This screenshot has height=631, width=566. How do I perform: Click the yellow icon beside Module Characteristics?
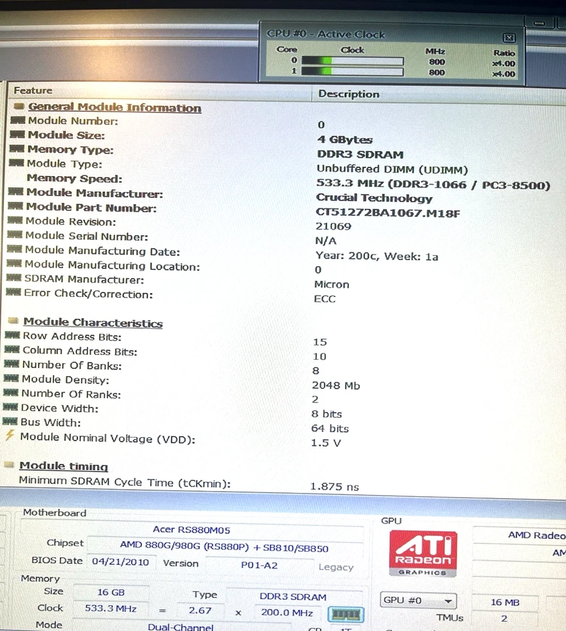point(13,321)
